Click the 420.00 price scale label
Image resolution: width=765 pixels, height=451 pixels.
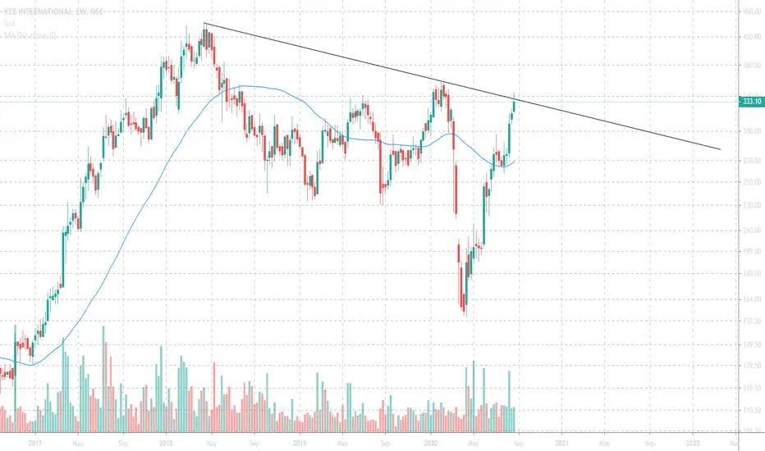point(752,37)
